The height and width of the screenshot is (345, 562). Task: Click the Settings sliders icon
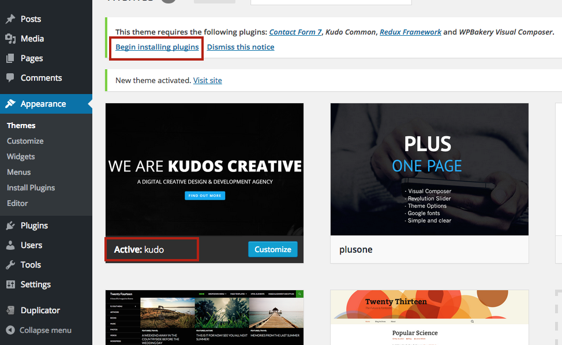[10, 284]
